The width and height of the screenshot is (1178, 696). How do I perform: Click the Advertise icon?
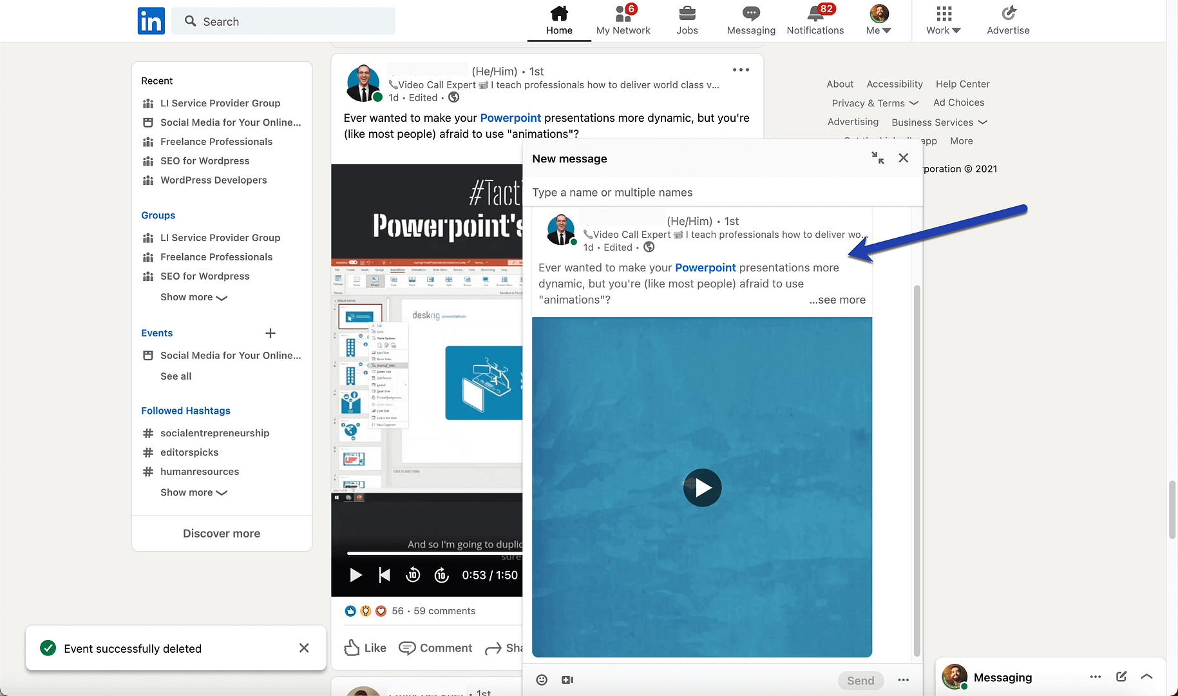point(1007,12)
